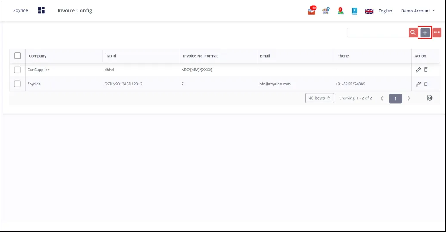Open the 40 Rows dropdown
Viewport: 446px width, 232px height.
320,98
